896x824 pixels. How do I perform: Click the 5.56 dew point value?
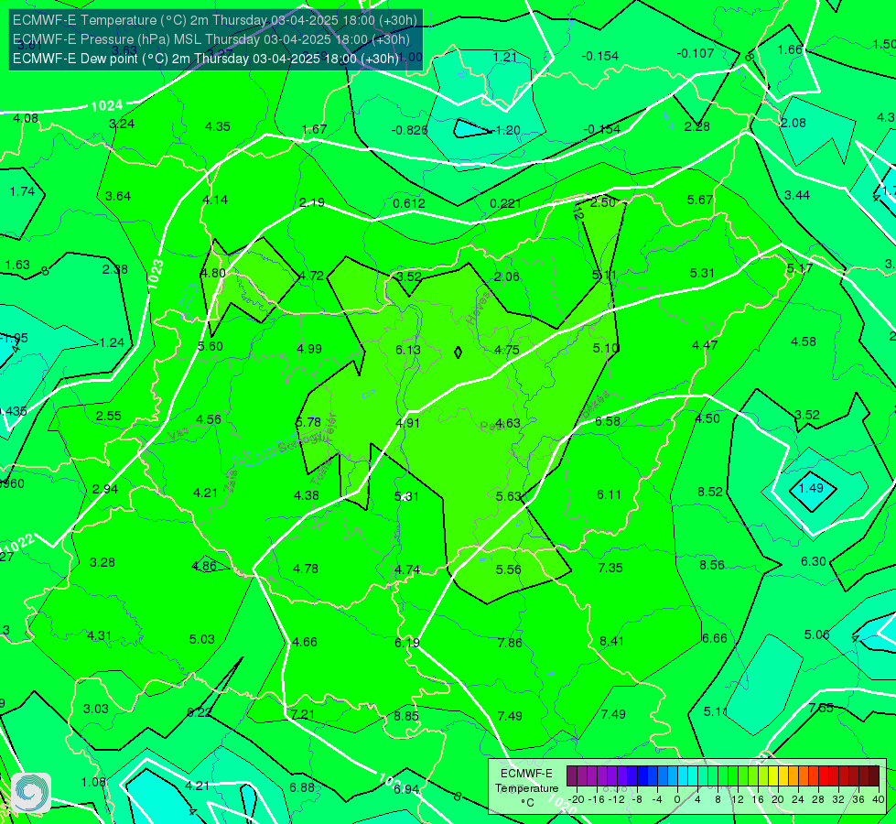click(x=509, y=569)
